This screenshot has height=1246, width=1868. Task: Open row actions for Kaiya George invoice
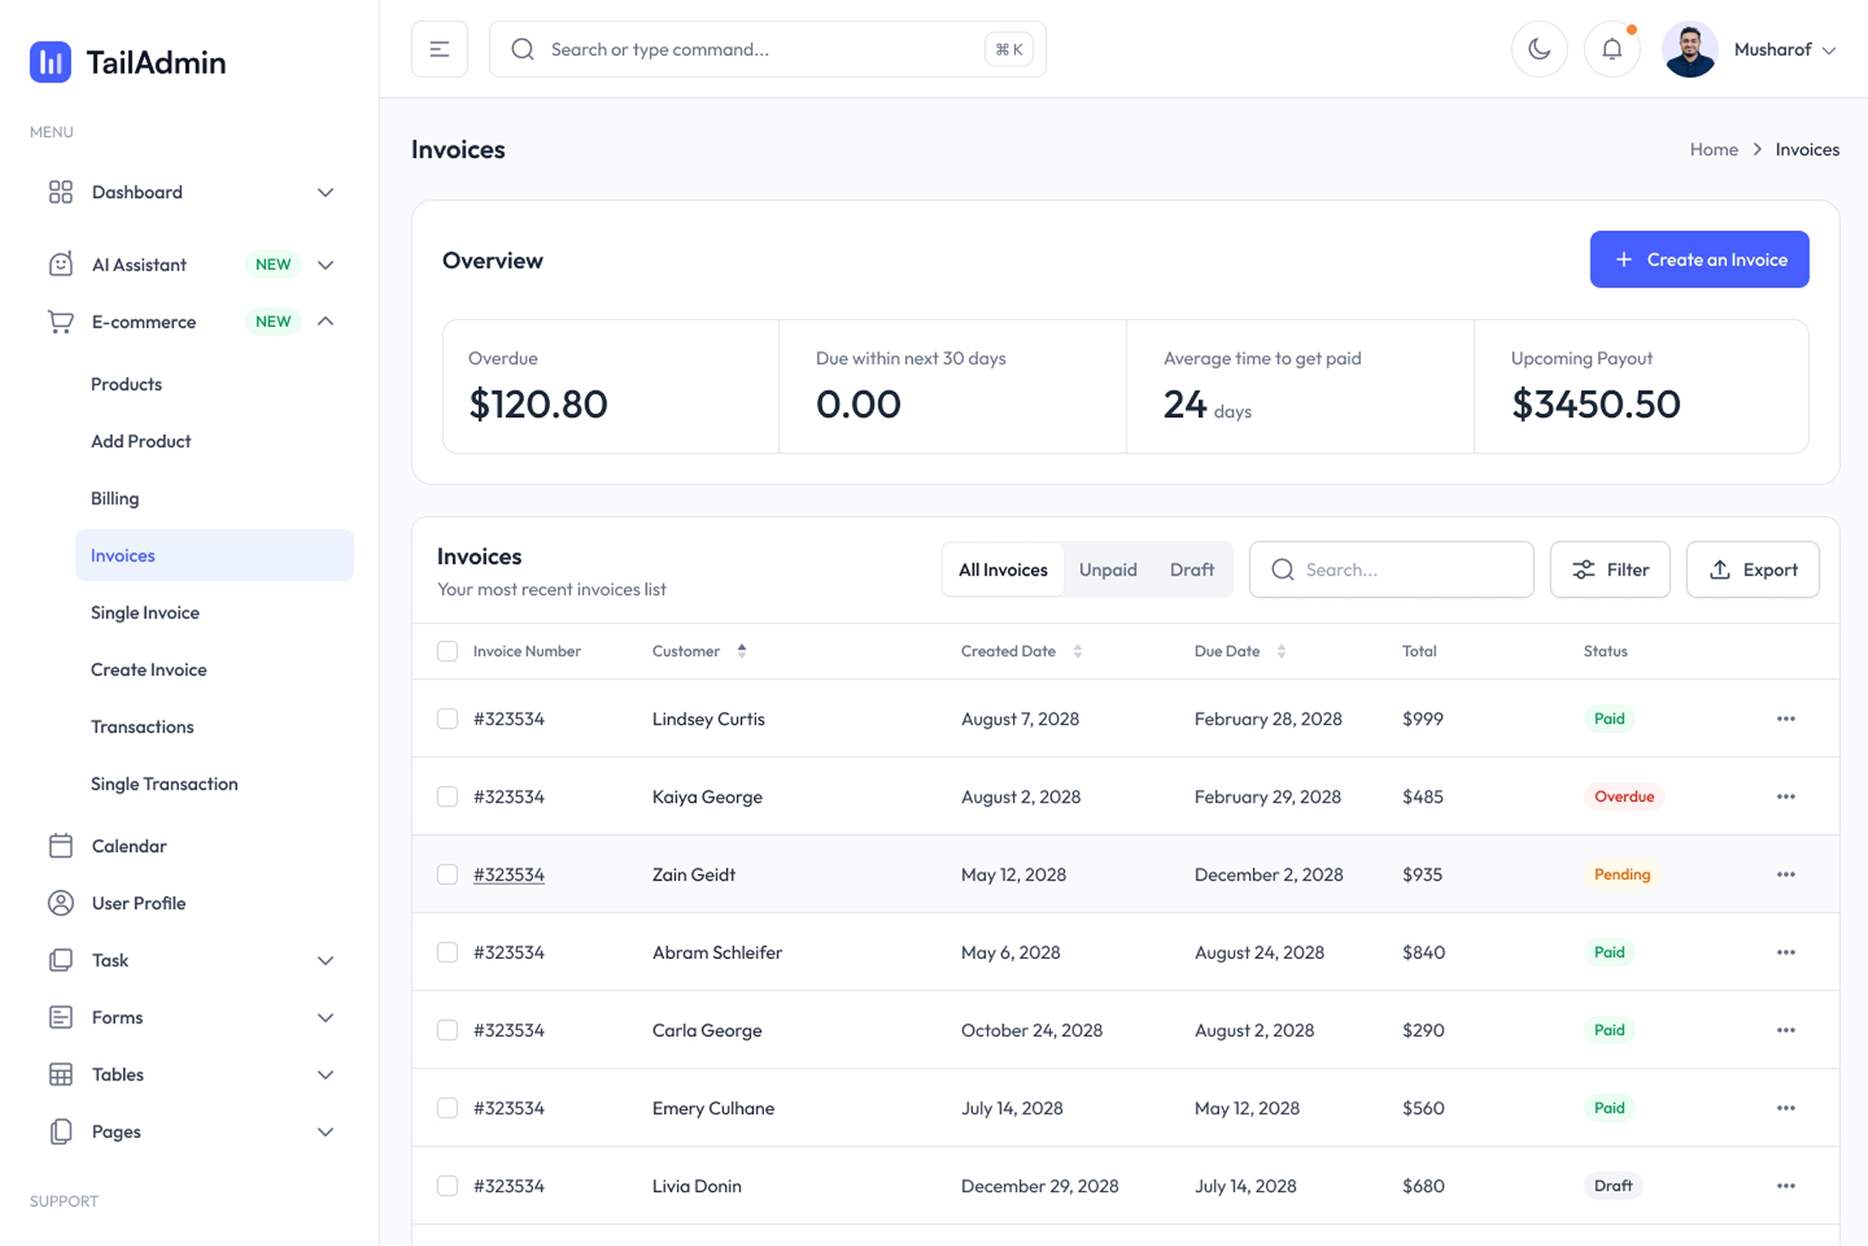(x=1786, y=797)
